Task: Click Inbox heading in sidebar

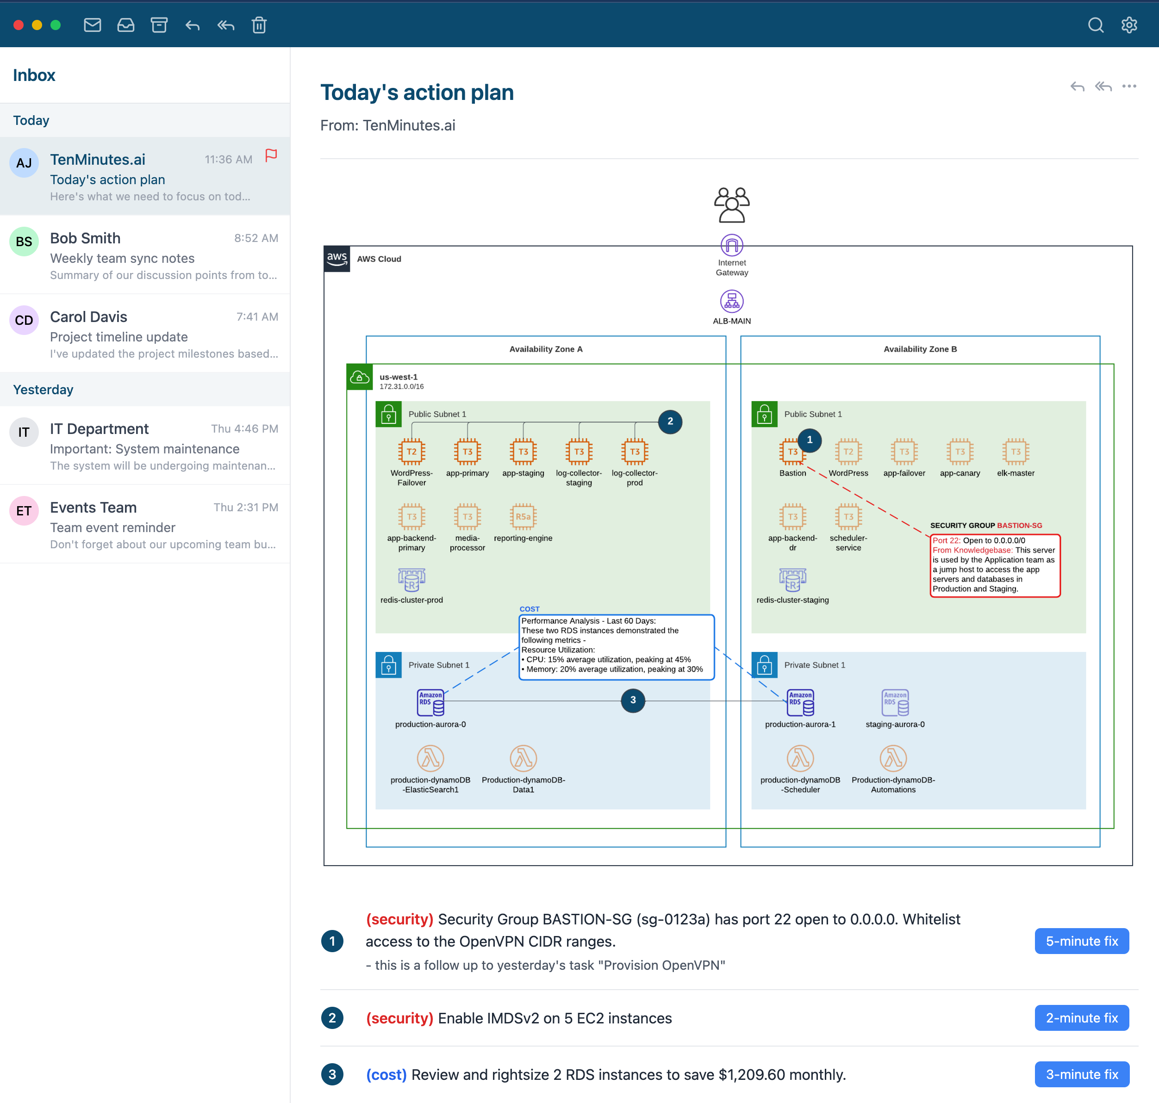Action: pos(34,75)
